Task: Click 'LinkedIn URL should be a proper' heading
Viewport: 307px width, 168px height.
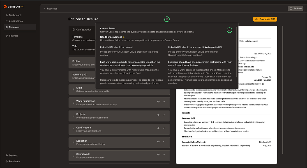Action: pyautogui.click(x=195, y=47)
